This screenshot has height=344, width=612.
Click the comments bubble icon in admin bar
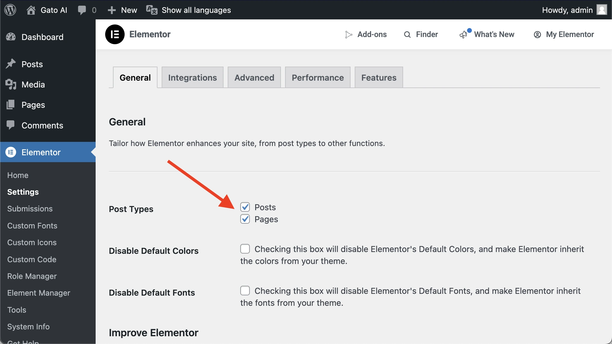82,10
